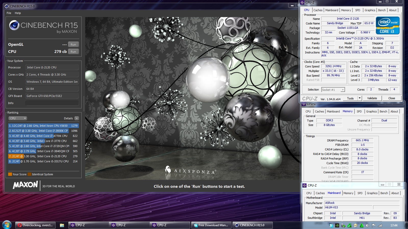Screen dimensions: 408x229
Task: Click the DRAM Frequency value 665.1 MHz
Action: [362, 140]
